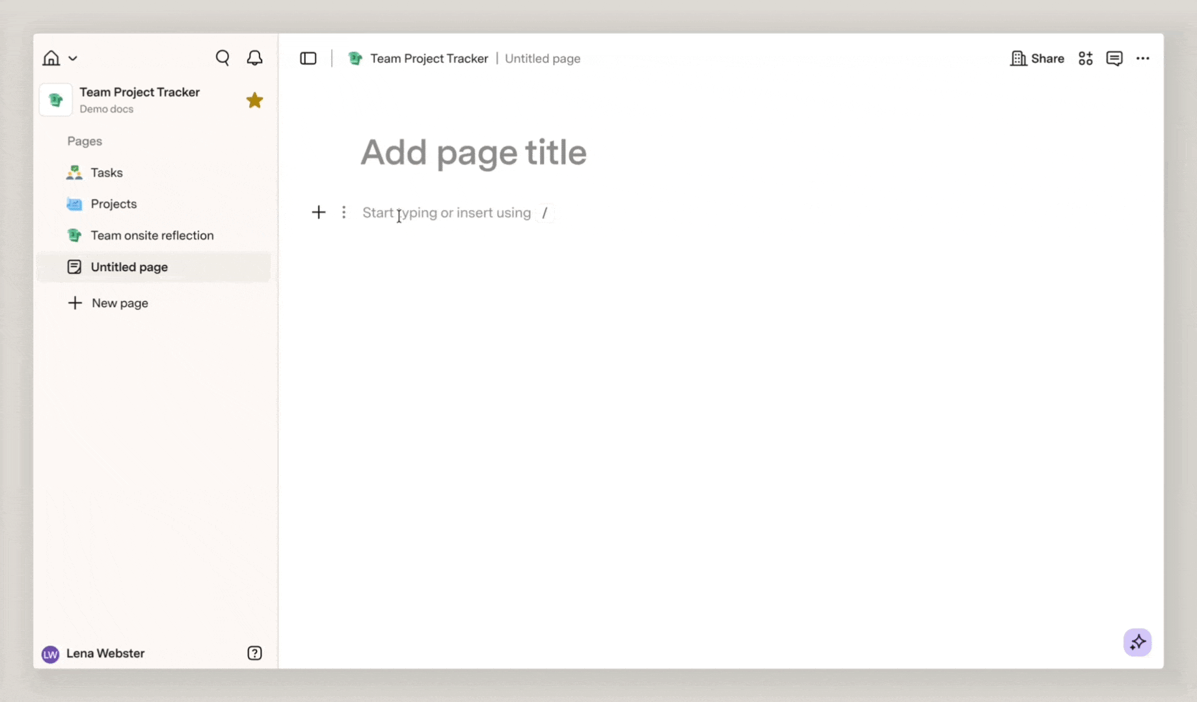Click the Add page title field
Viewport: 1197px width, 702px height.
tap(474, 152)
